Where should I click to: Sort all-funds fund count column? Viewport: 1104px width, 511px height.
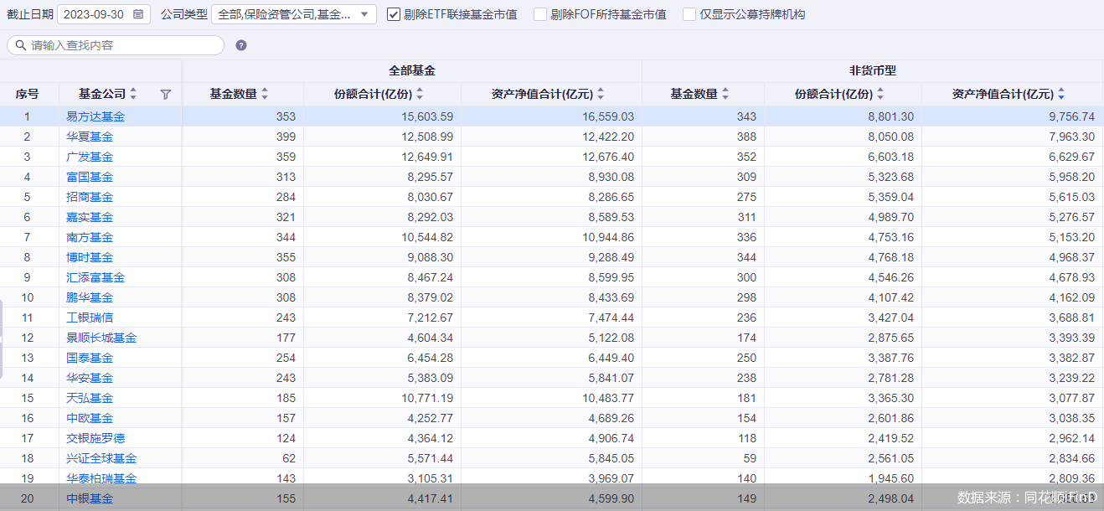pos(265,95)
